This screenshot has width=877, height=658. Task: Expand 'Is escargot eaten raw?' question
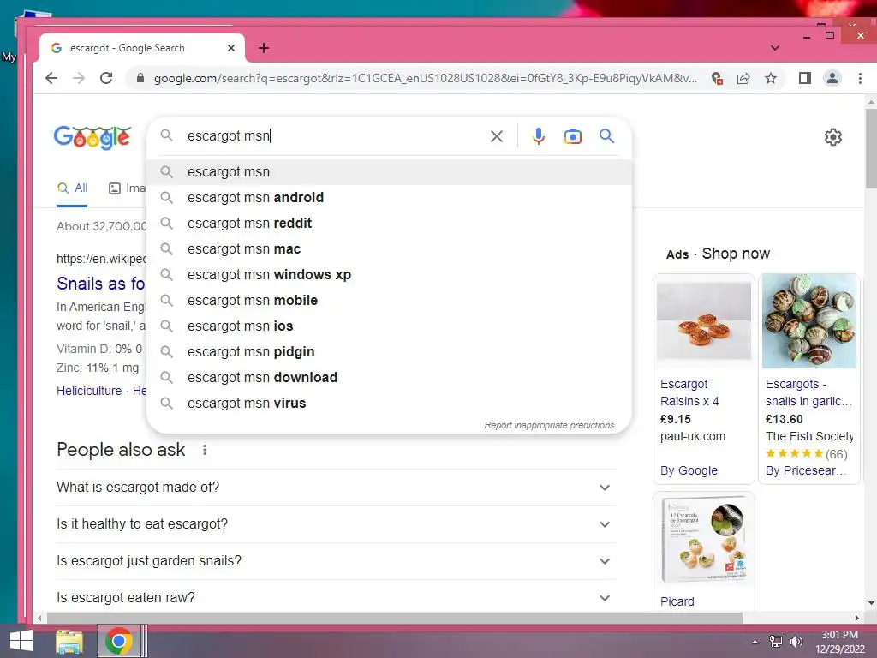pos(336,597)
